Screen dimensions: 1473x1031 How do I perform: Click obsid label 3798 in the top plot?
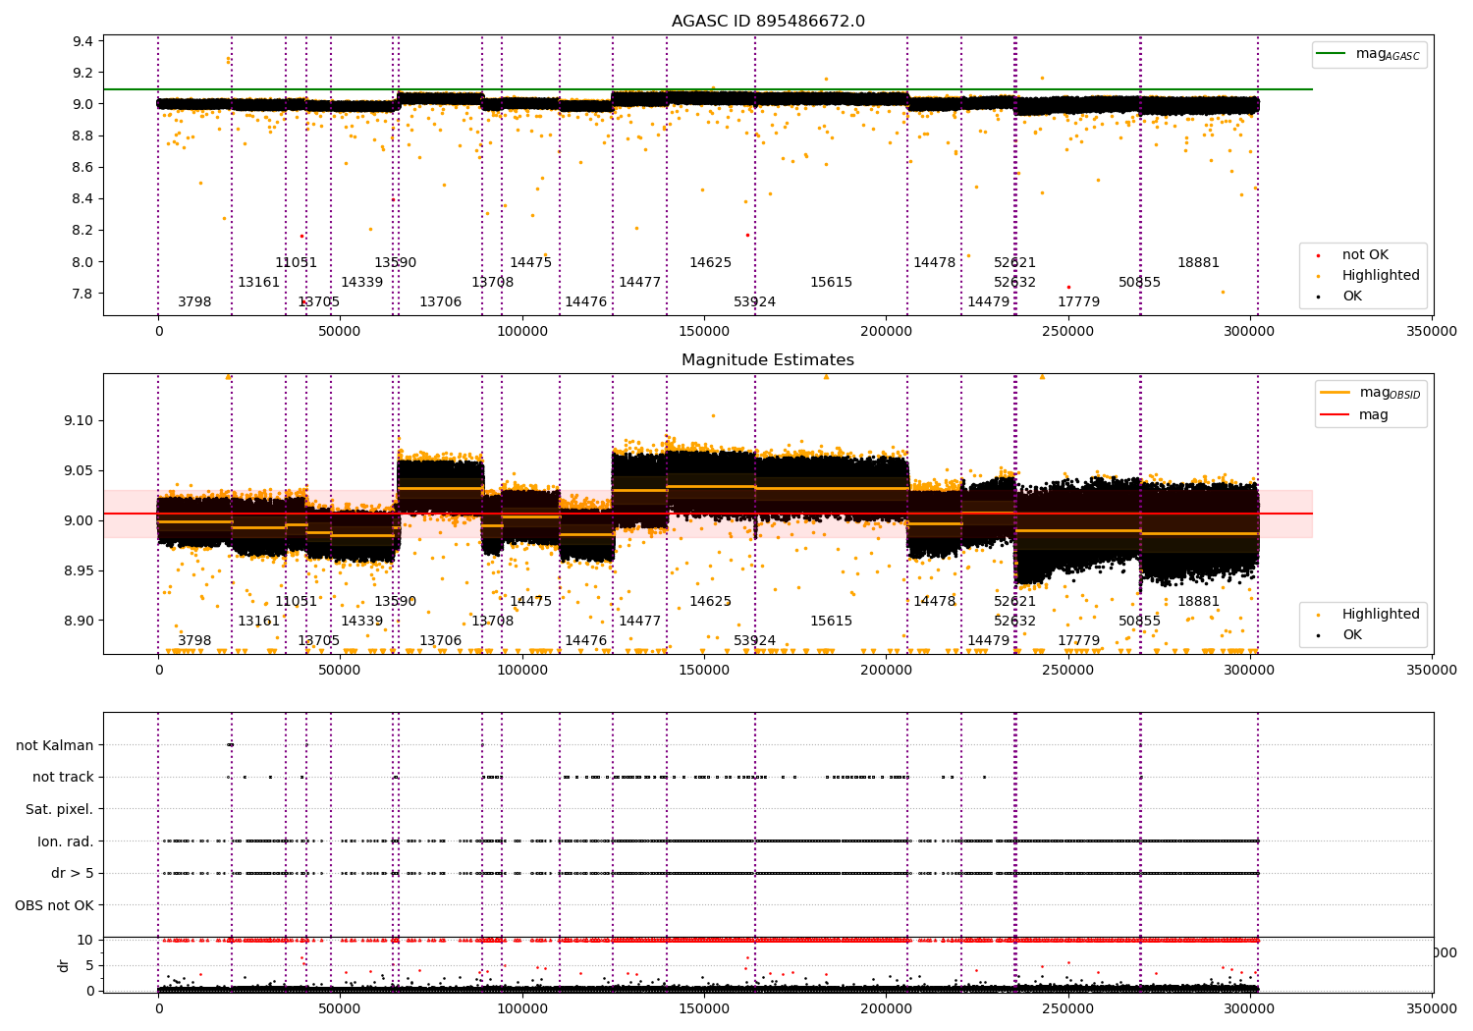(x=194, y=301)
